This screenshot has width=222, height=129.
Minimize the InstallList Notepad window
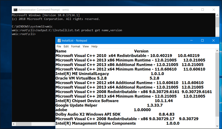tap(191, 40)
